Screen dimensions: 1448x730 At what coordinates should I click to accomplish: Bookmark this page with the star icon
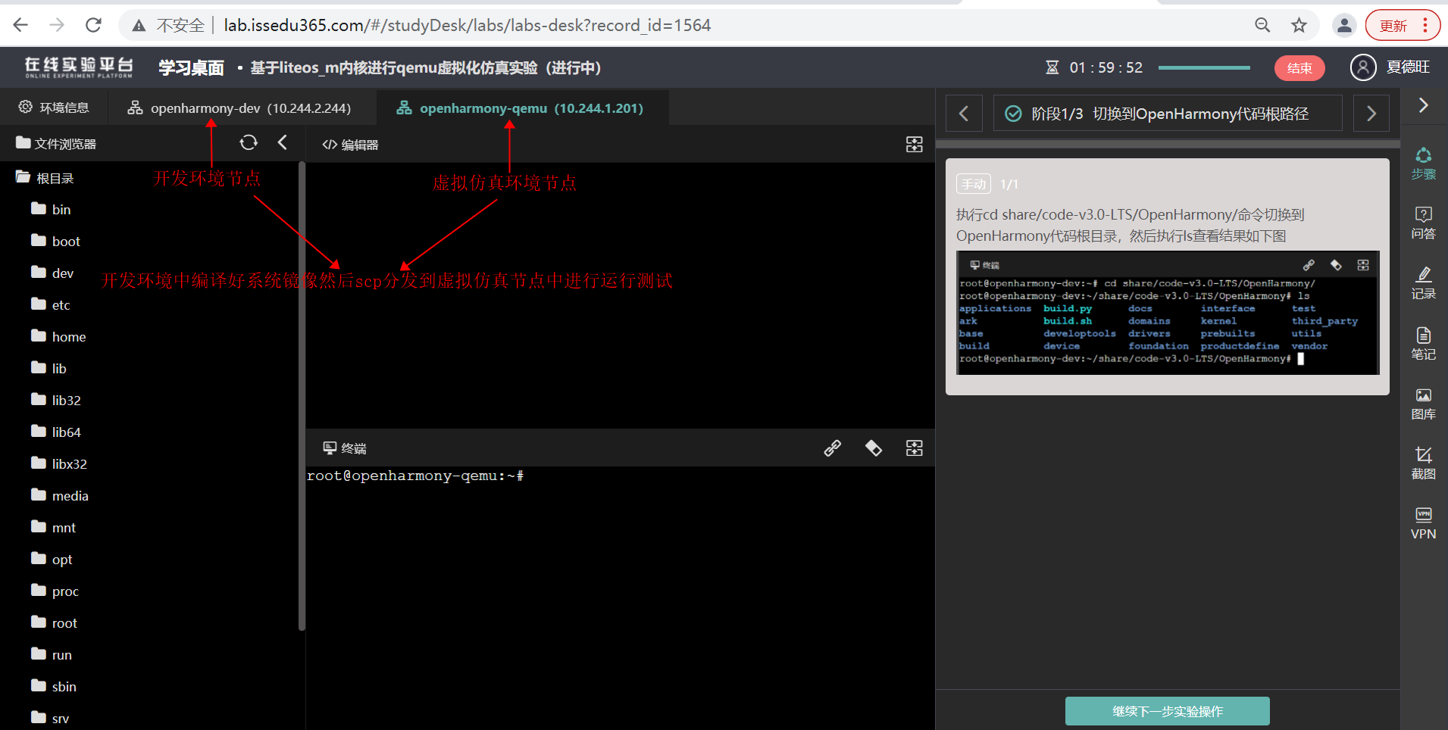click(1299, 25)
